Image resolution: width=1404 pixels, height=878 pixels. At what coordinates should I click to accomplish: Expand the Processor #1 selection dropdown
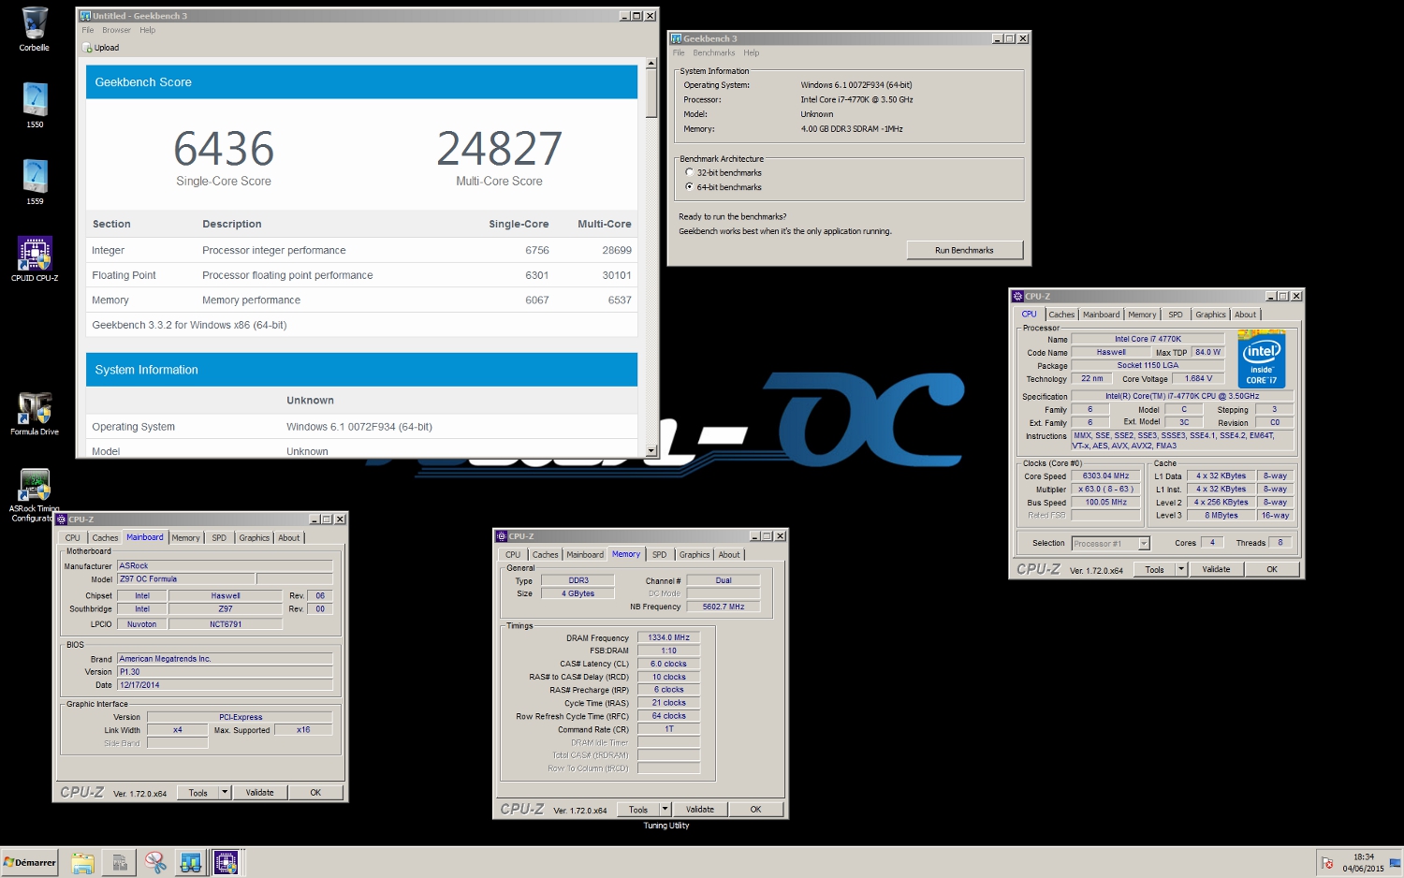click(x=1144, y=544)
